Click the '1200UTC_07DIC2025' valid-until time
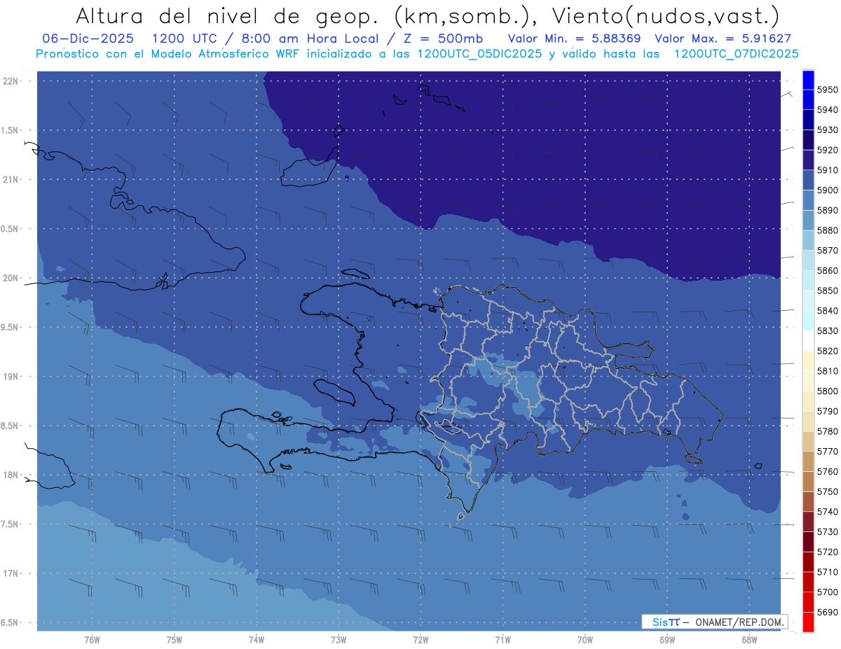 point(736,53)
